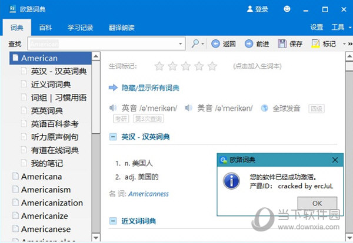Switch to the 百科 tab
Screen dimensions: 353x243
45,28
